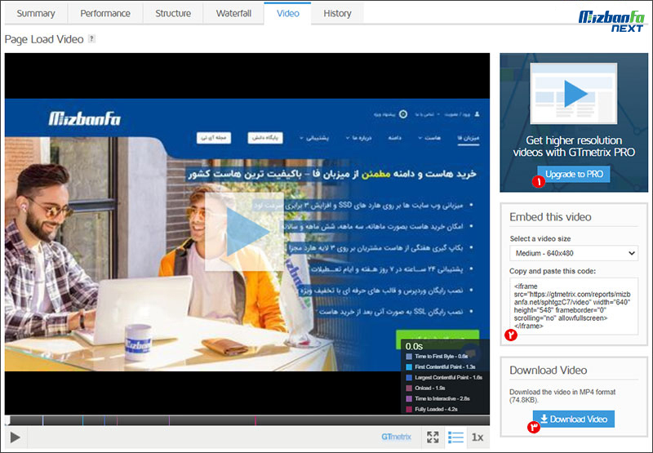Play video with center play overlay
The image size is (653, 453).
[x=245, y=232]
